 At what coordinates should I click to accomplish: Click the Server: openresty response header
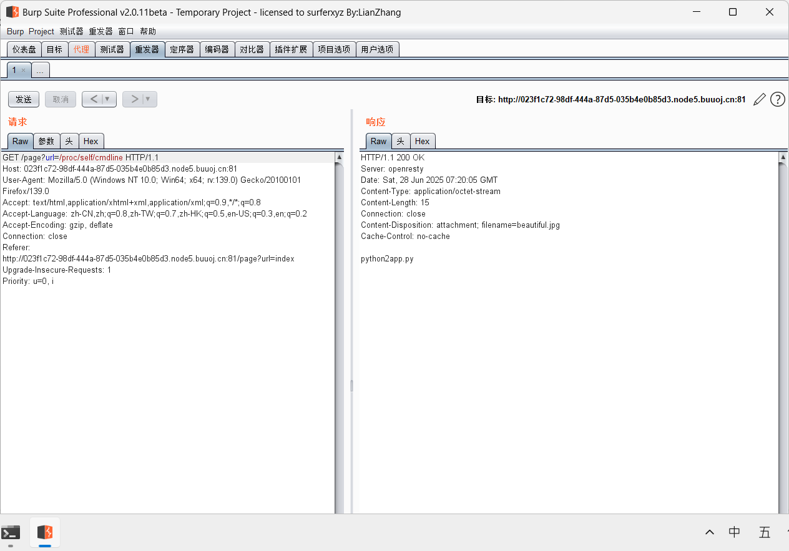click(x=392, y=168)
